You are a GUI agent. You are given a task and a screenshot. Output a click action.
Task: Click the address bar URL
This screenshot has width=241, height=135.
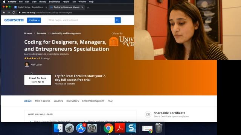point(47,12)
